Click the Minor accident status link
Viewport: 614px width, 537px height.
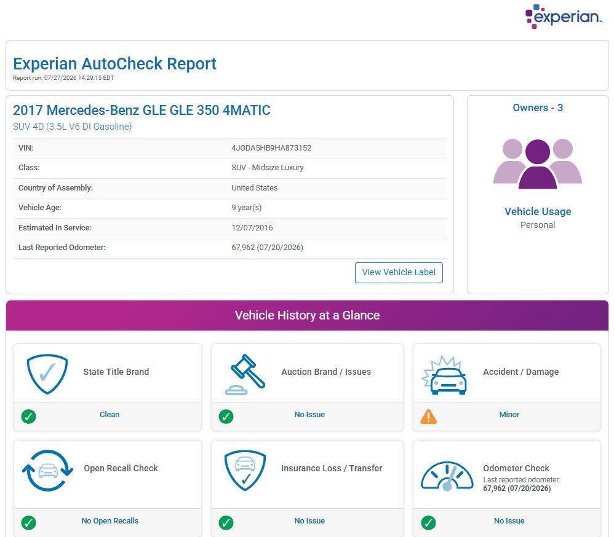pos(509,415)
